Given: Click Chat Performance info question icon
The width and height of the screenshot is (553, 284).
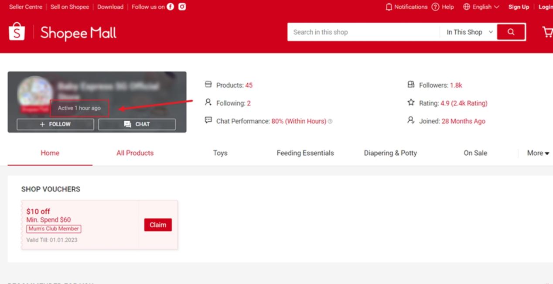Looking at the screenshot, I should [330, 122].
